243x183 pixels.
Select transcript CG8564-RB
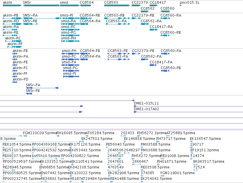(86, 18)
